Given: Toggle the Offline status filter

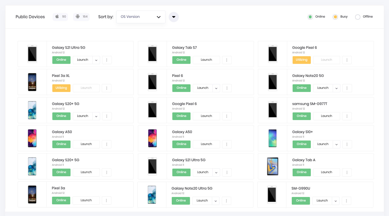Looking at the screenshot, I should [358, 17].
